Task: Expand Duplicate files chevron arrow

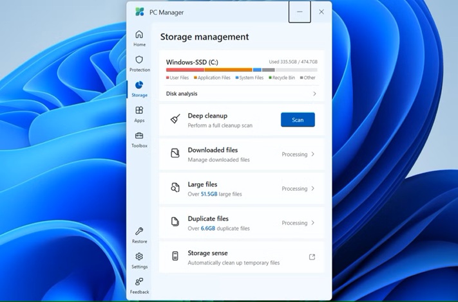Action: [x=313, y=223]
